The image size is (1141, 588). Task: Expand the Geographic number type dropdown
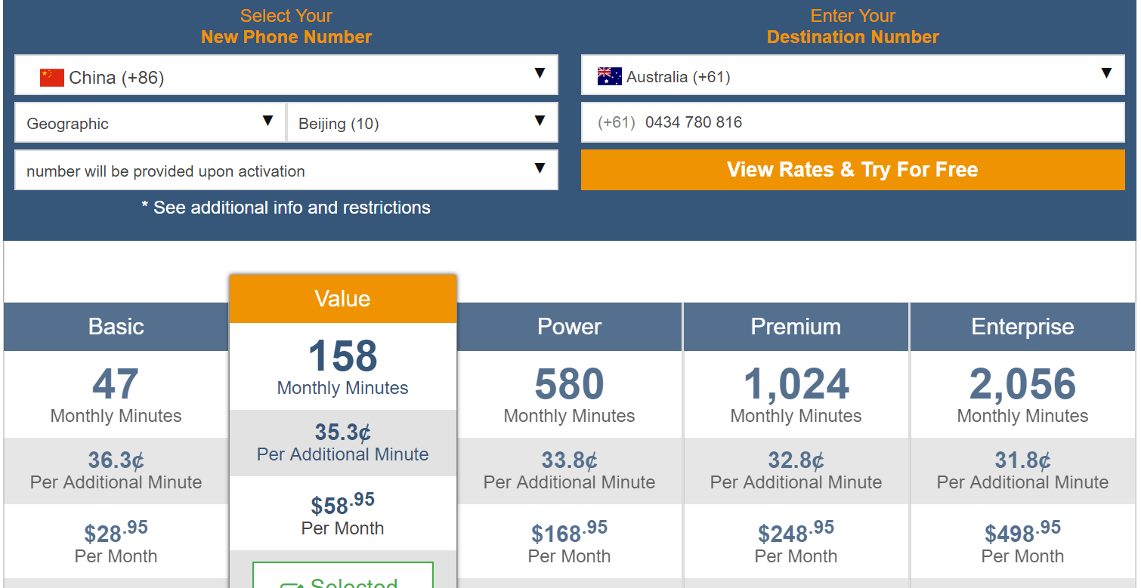tap(150, 122)
